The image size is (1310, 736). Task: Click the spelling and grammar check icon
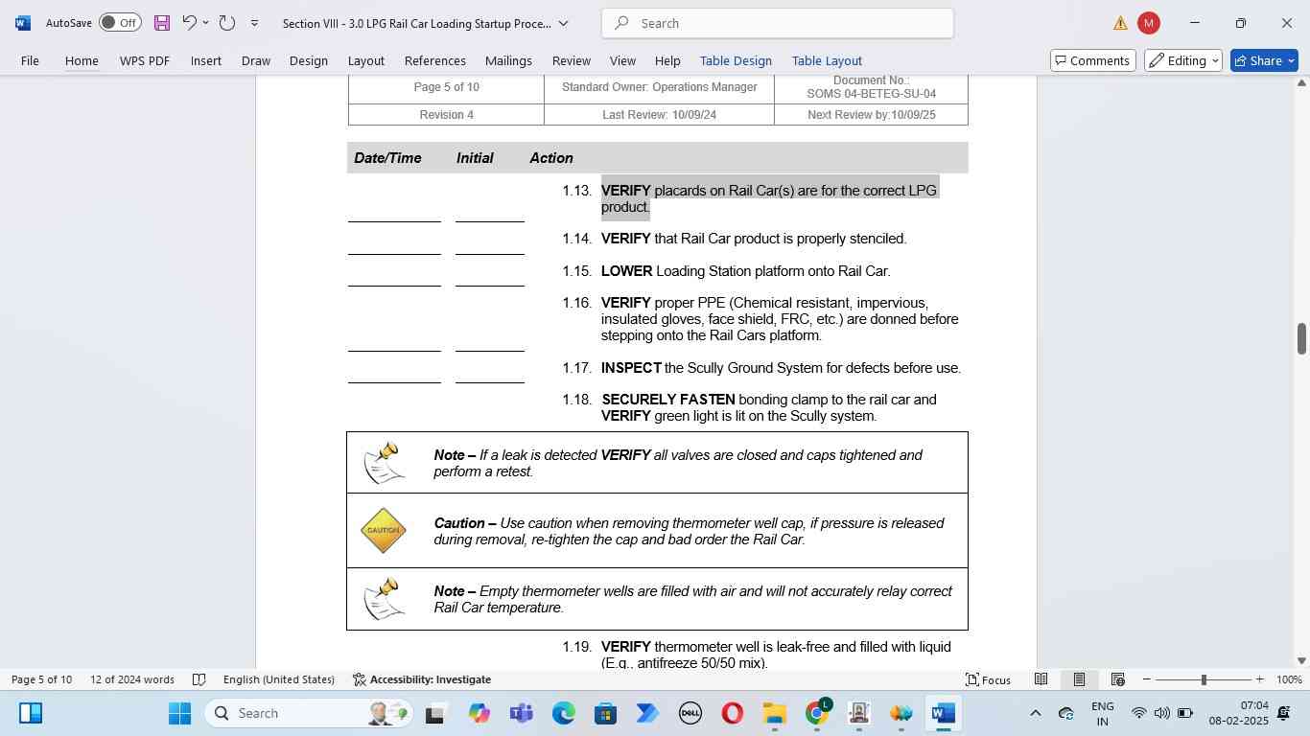pyautogui.click(x=199, y=679)
